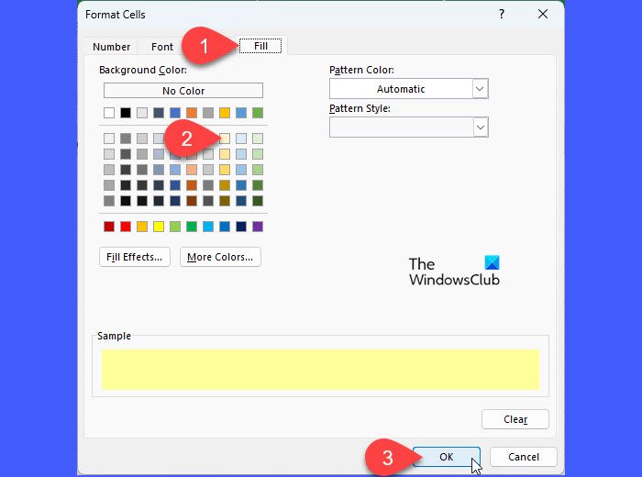
Task: Open the Help question mark icon
Action: (x=502, y=15)
